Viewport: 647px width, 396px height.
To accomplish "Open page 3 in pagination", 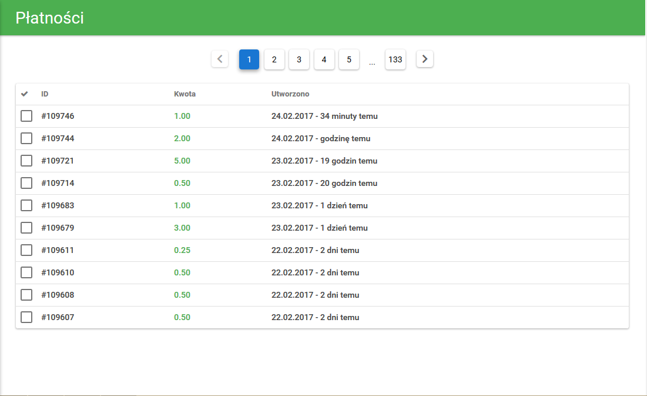I will [299, 59].
